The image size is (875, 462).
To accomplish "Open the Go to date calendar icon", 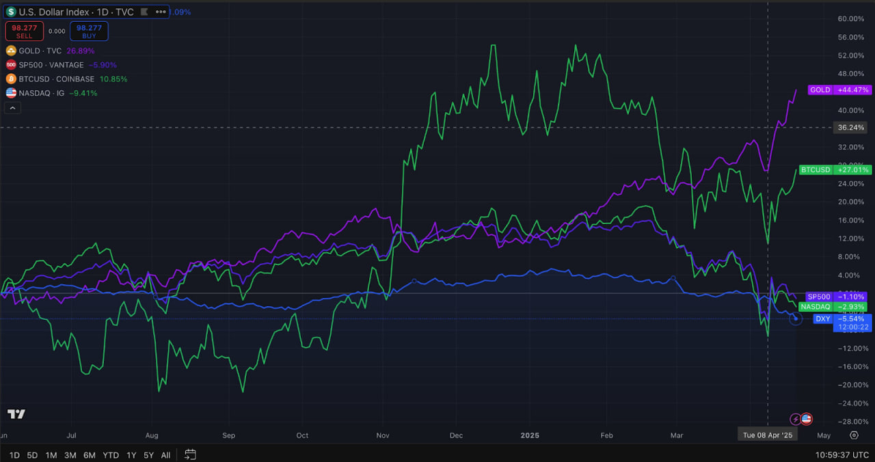I will coord(190,454).
